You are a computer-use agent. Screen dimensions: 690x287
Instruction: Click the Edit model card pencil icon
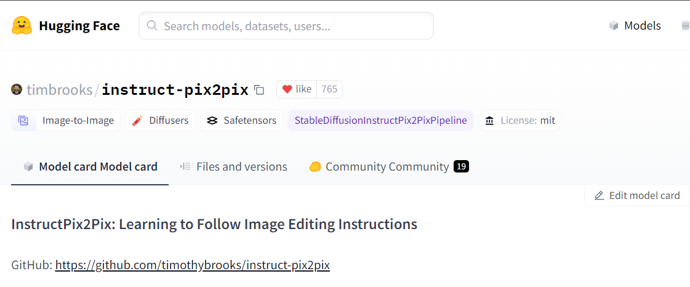(x=599, y=195)
